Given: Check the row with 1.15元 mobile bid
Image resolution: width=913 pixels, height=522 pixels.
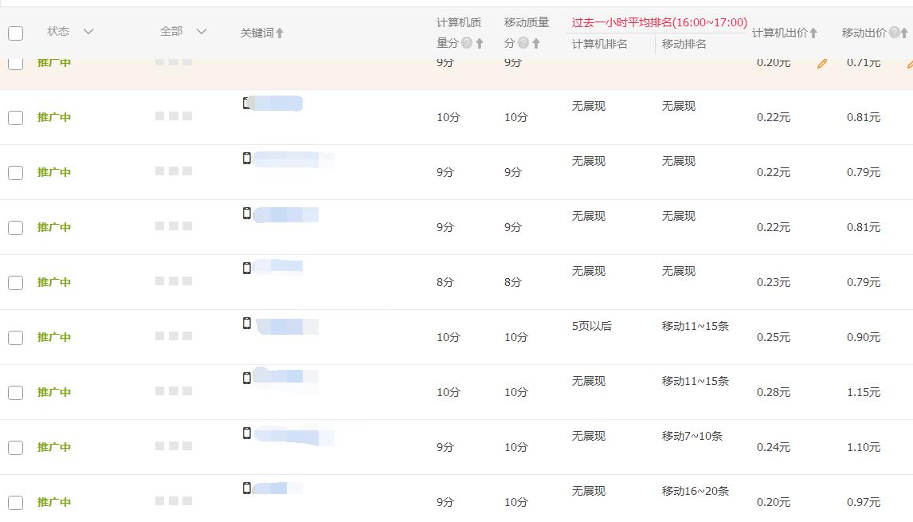Looking at the screenshot, I should (16, 393).
